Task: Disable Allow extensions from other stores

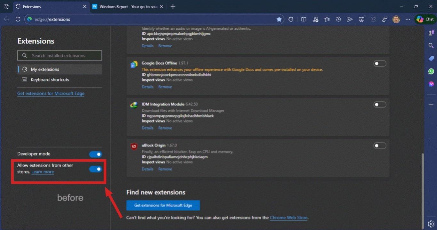Action: [95, 169]
